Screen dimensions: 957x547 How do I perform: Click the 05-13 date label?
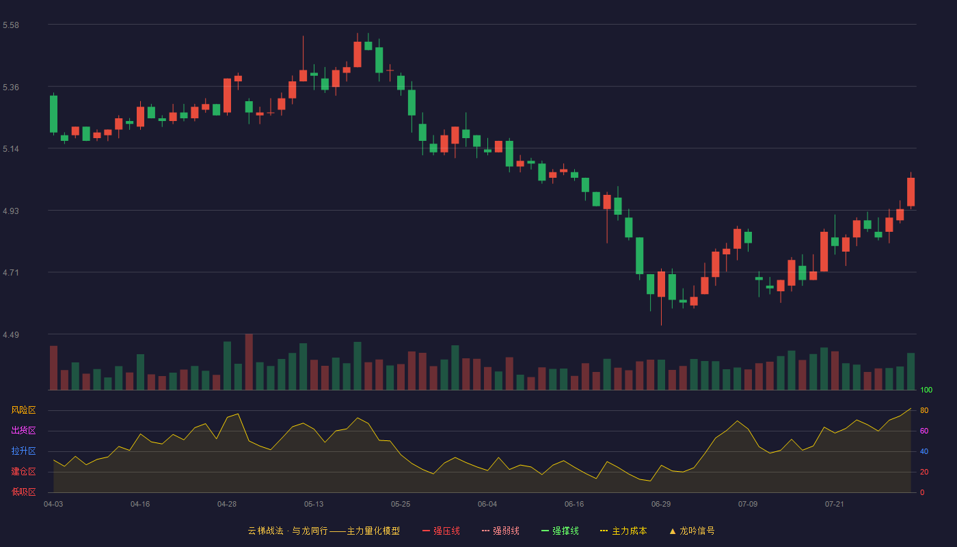(314, 504)
